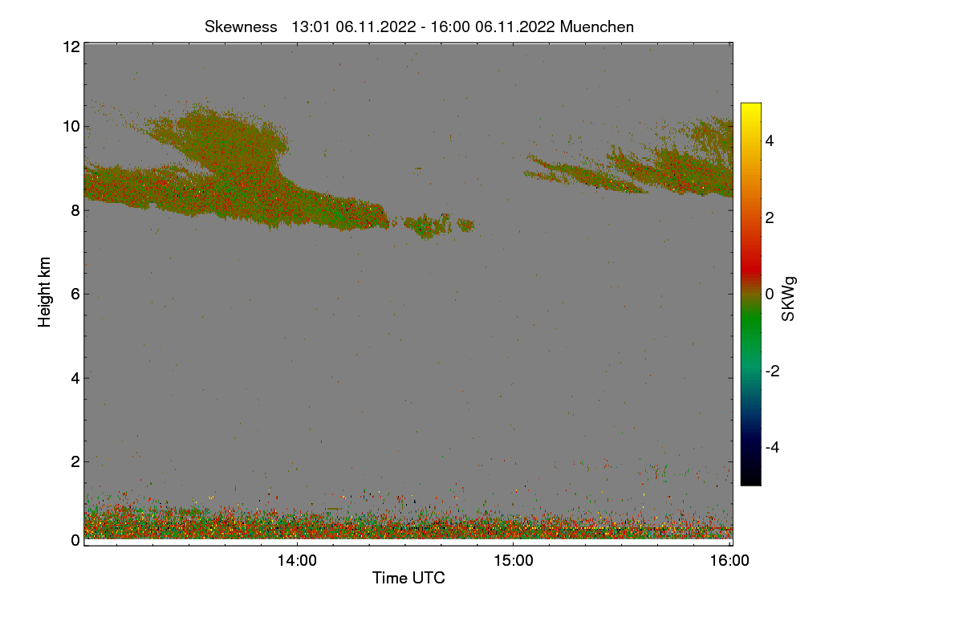Click the colorbar value 4
Viewport: 963px width, 642px height.
click(770, 140)
